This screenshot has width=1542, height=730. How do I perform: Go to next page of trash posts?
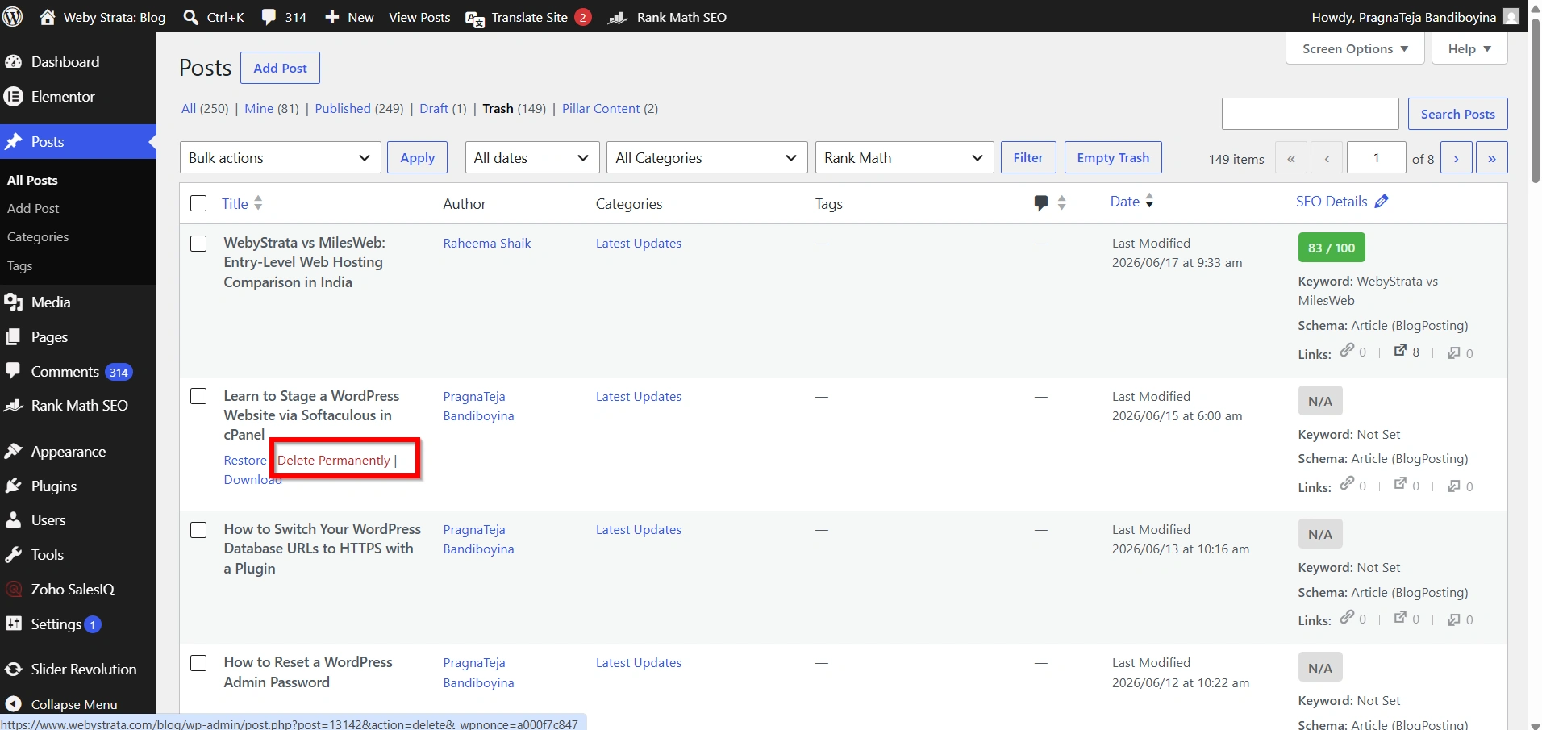pyautogui.click(x=1457, y=158)
